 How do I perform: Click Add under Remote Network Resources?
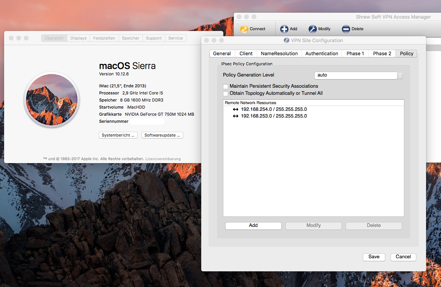[x=253, y=225]
